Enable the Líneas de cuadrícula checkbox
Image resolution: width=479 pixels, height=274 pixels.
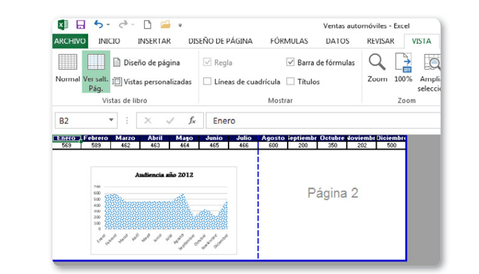208,81
